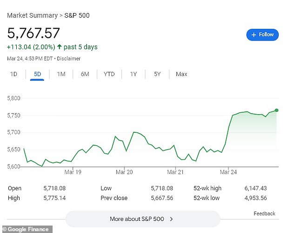Image resolution: width=295 pixels, height=233 pixels.
Task: Click the Feedback link
Action: point(264,213)
